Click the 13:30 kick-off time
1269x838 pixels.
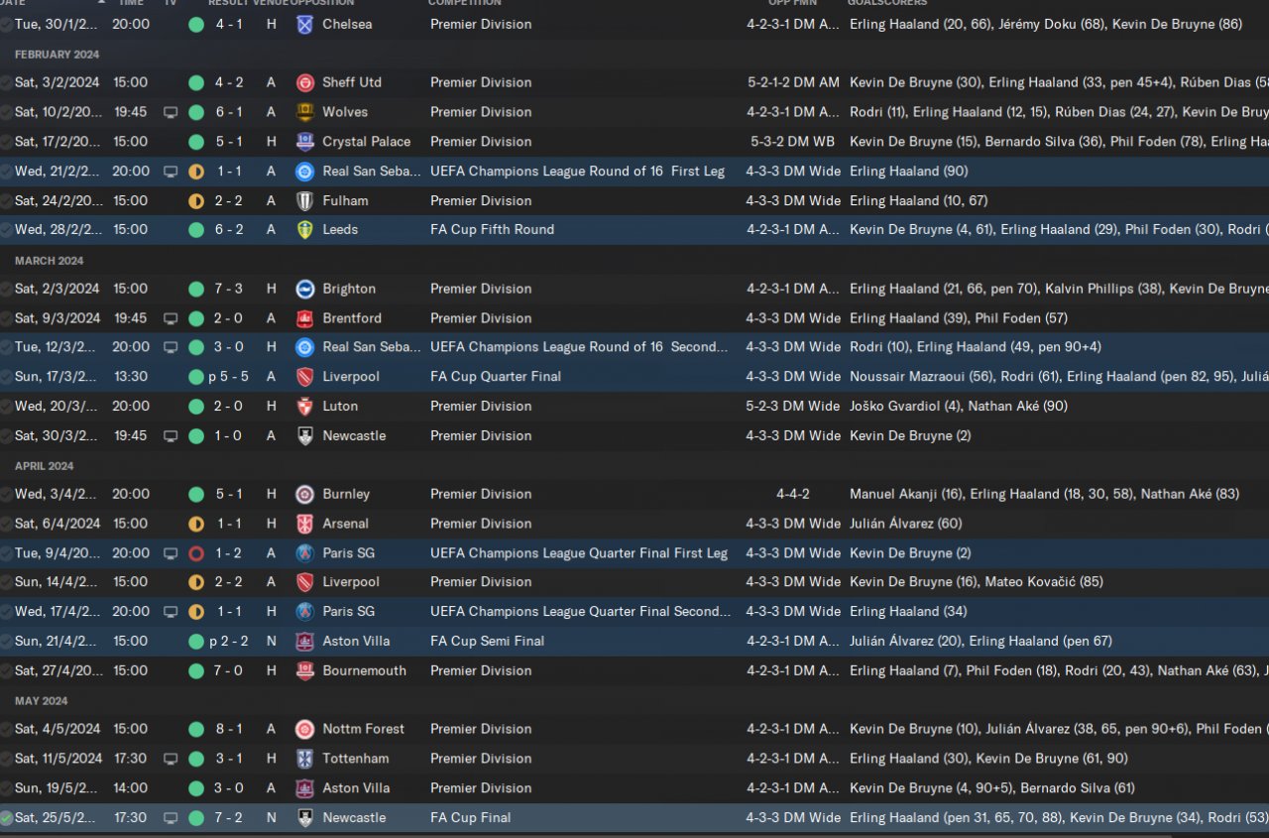click(129, 377)
